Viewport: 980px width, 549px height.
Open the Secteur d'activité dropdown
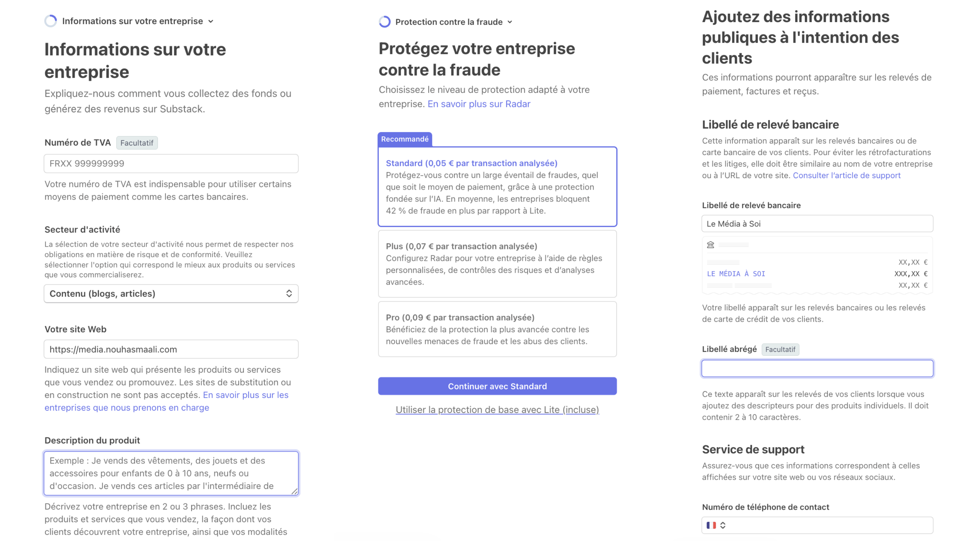[x=171, y=294]
